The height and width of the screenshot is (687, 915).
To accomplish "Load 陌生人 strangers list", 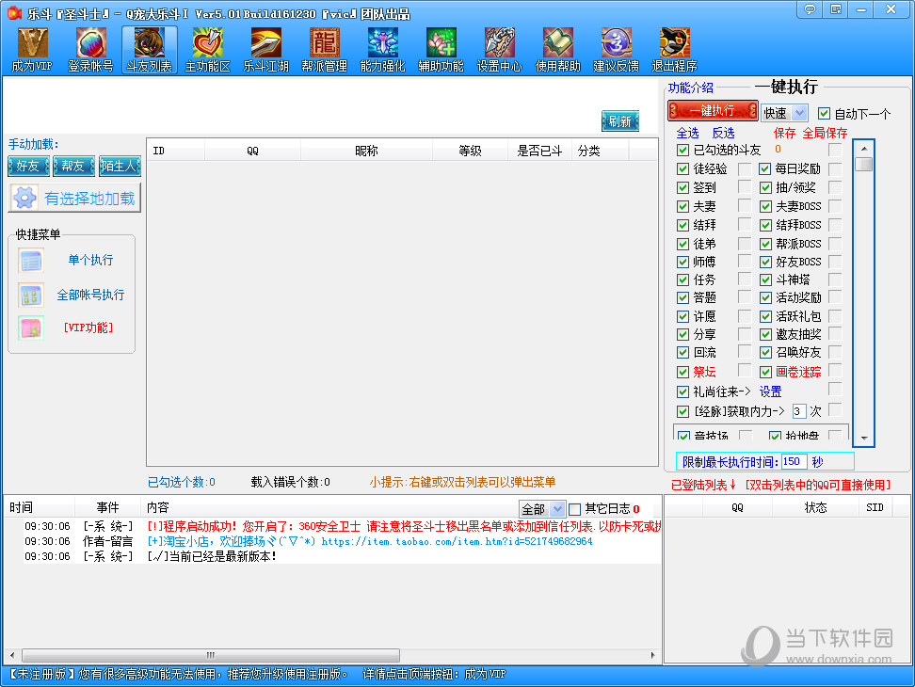I will pos(120,167).
